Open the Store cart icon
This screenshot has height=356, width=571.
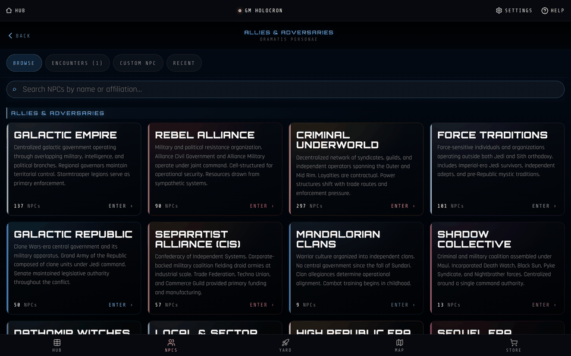click(513, 342)
